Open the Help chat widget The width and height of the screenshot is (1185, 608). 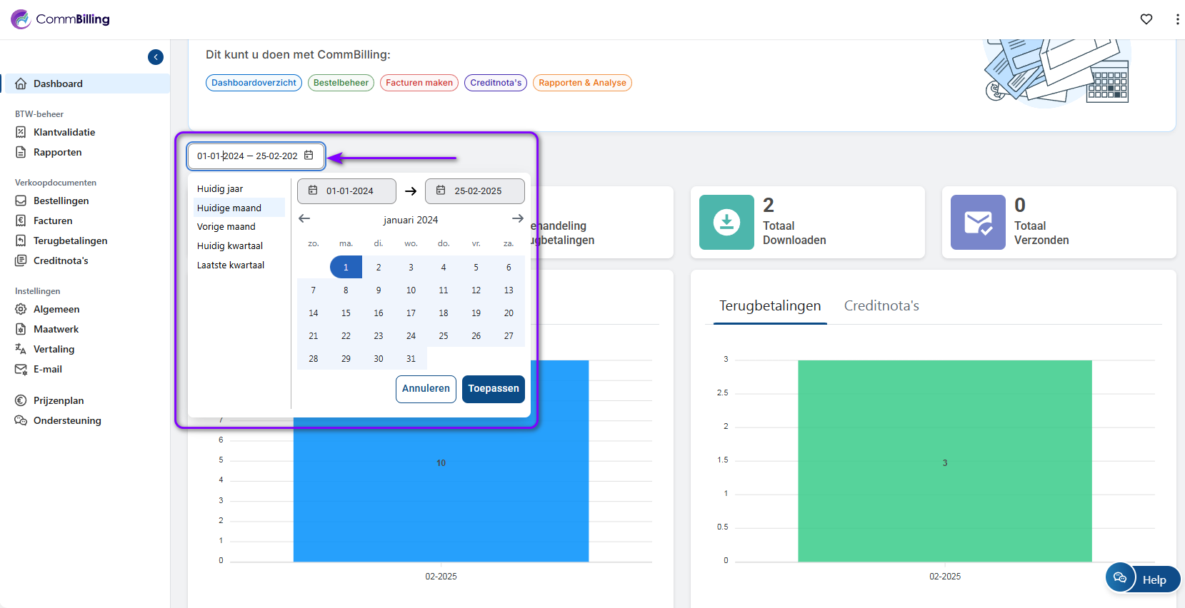click(x=1142, y=579)
